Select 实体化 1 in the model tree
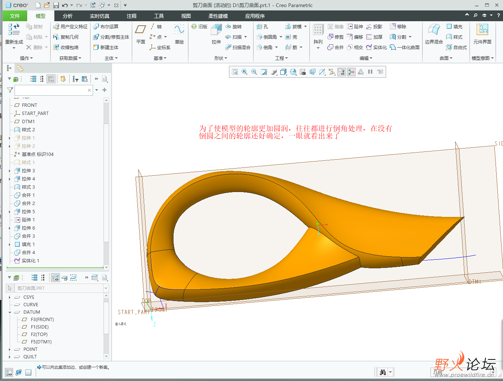Image resolution: width=503 pixels, height=381 pixels. point(31,261)
